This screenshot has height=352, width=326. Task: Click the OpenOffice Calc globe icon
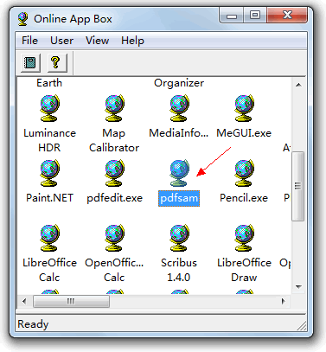point(114,238)
